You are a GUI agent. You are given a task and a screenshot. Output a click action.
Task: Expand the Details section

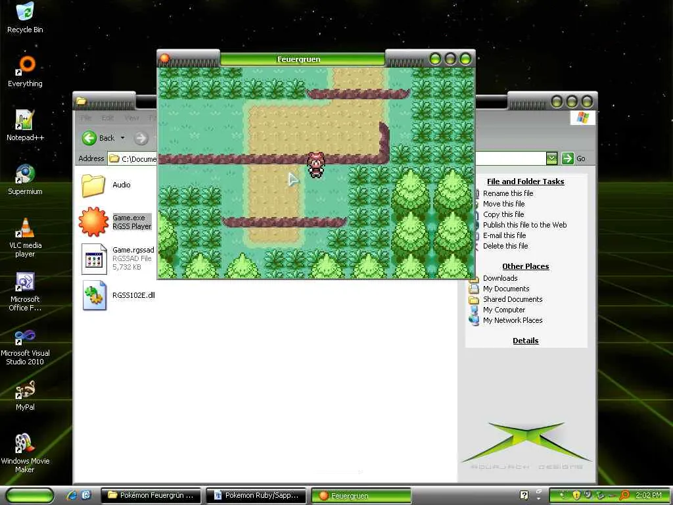pos(525,341)
